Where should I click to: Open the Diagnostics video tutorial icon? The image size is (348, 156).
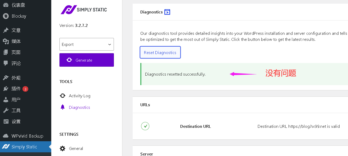(167, 12)
